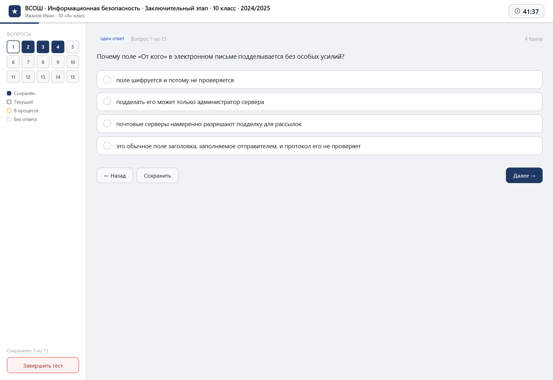Select option 'это обычное поле заголовка'
553x380 pixels.
pyautogui.click(x=319, y=146)
